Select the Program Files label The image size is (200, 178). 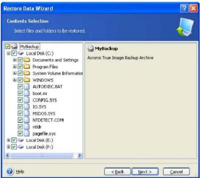(45, 67)
